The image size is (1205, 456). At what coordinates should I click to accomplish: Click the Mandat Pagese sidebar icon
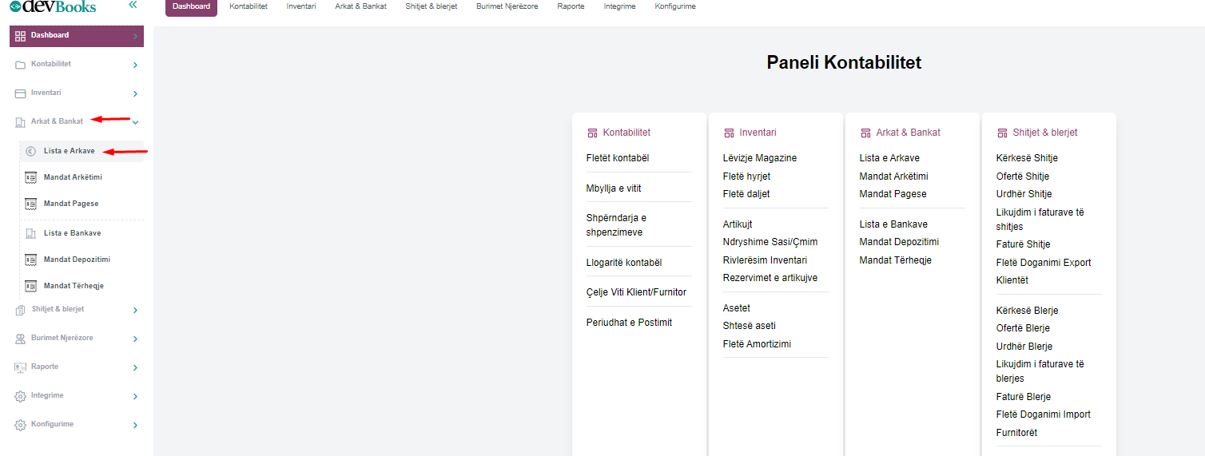(x=31, y=204)
